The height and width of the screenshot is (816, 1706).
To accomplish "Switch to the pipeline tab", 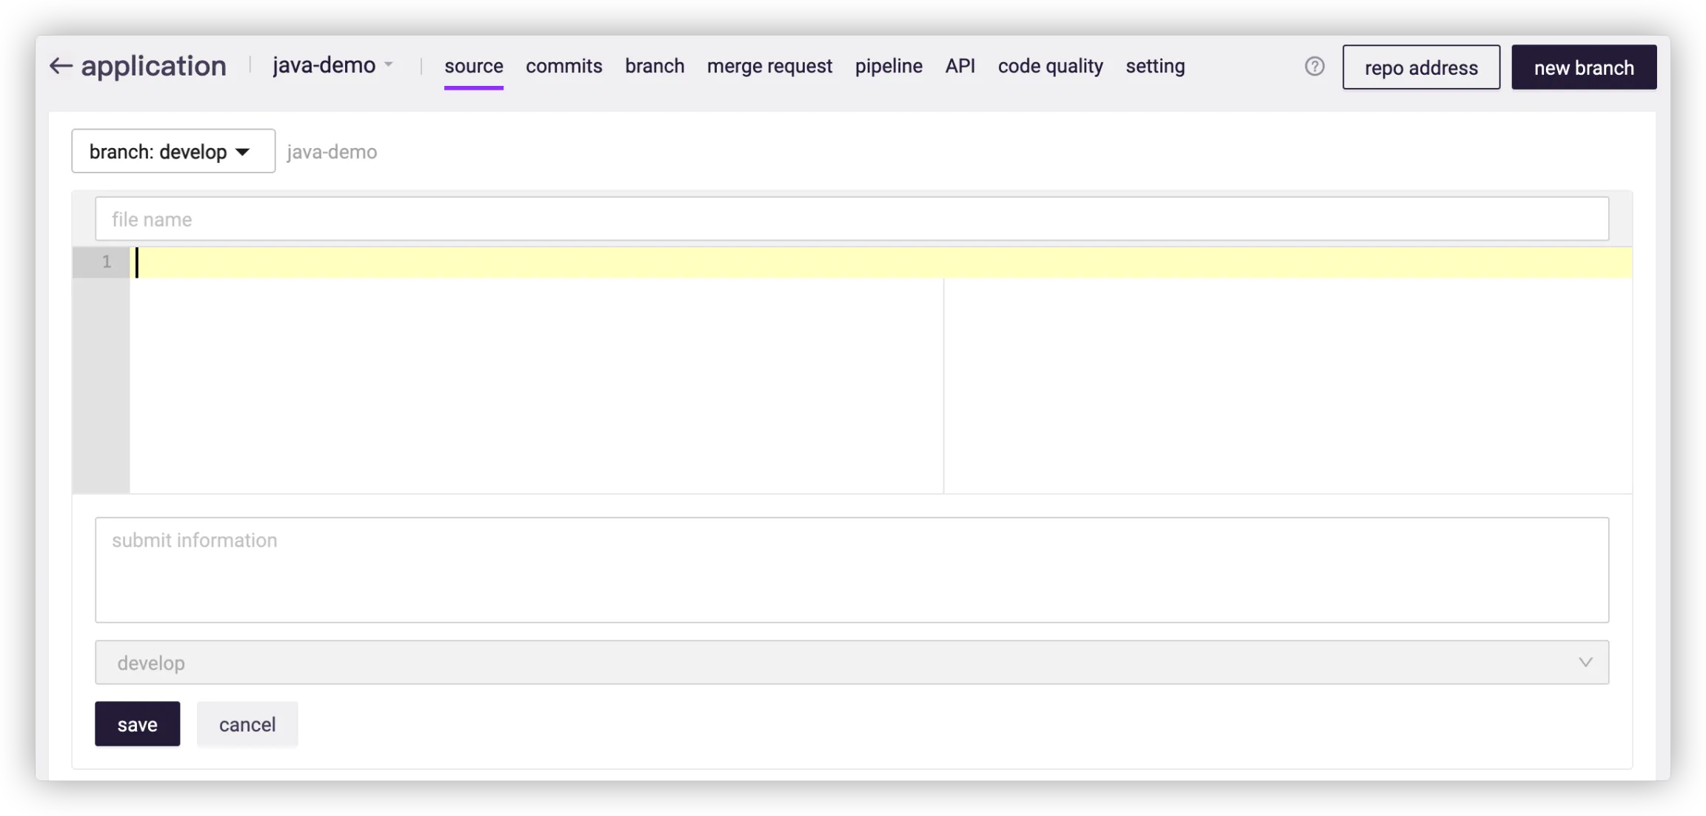I will coord(889,67).
